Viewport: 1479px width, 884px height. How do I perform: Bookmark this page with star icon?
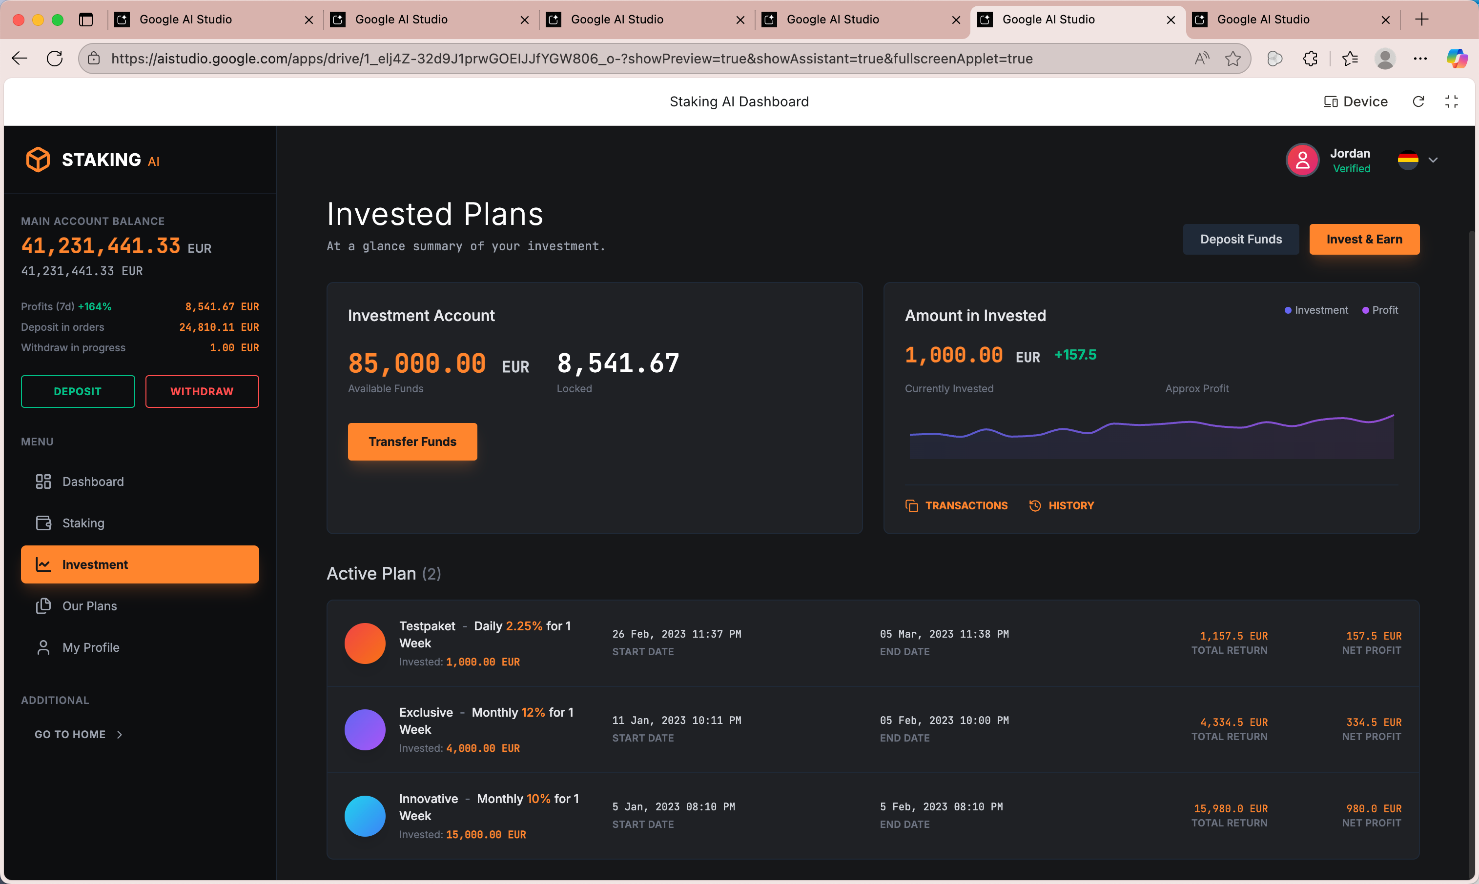pyautogui.click(x=1232, y=59)
